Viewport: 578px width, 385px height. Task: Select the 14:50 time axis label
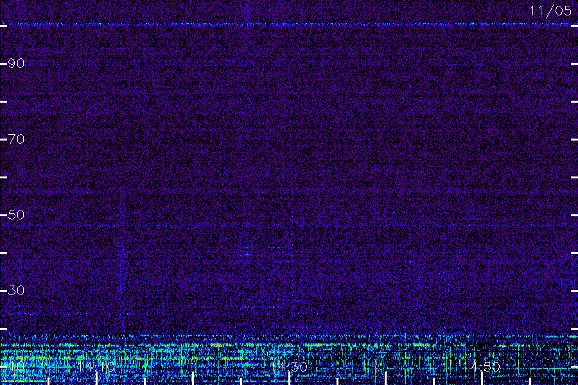(x=482, y=366)
